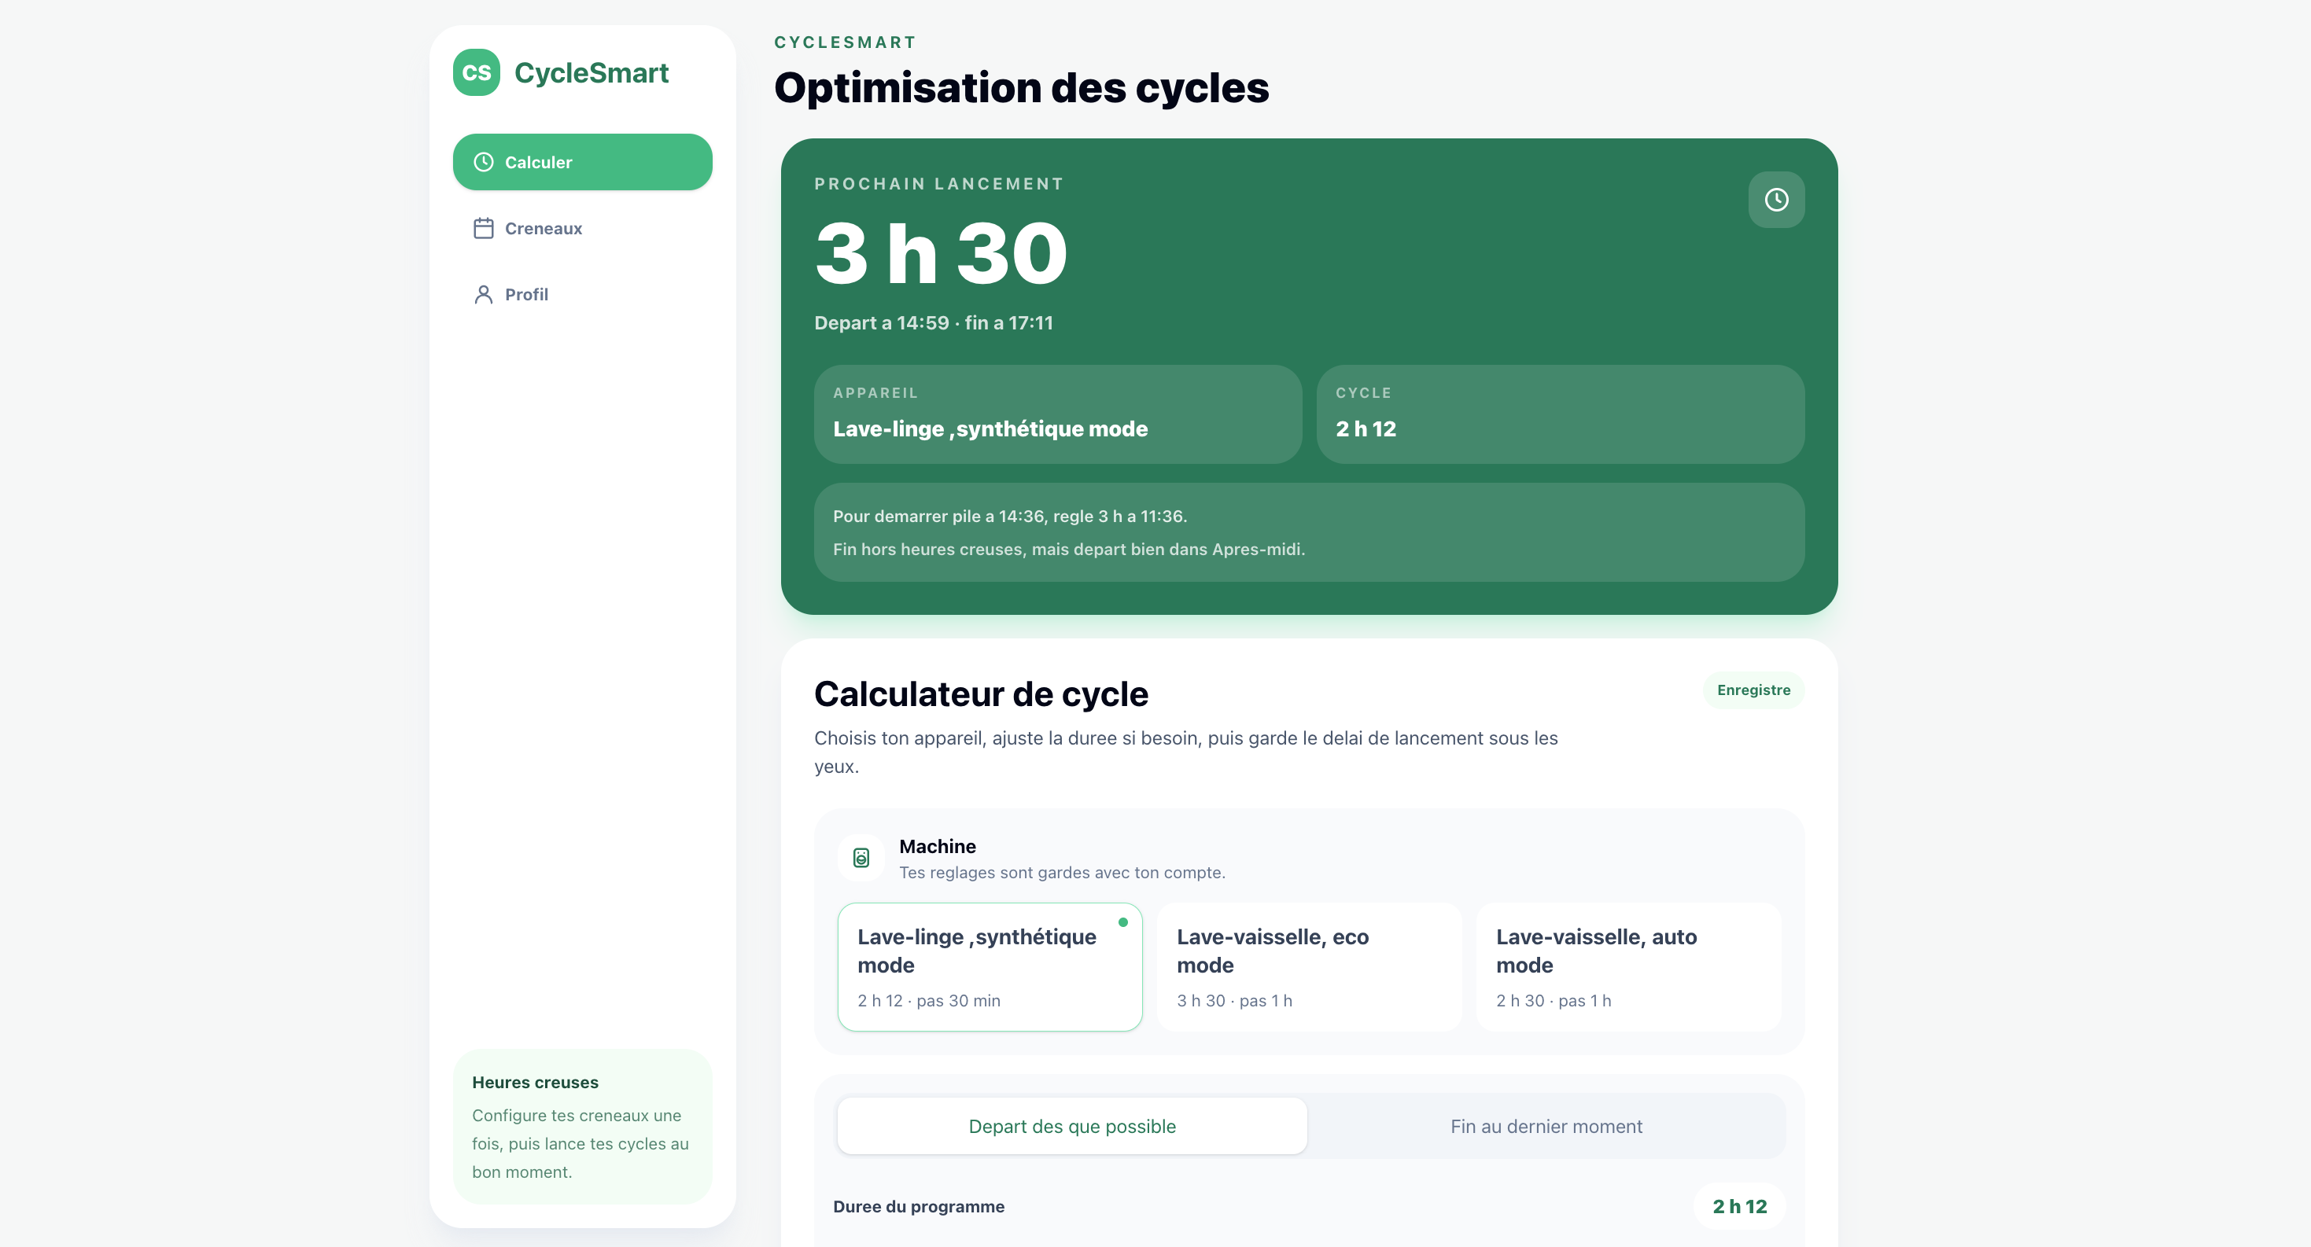The image size is (2311, 1247).
Task: Click 'Depart a 14:59 · fin a 17:11' text
Action: (933, 322)
